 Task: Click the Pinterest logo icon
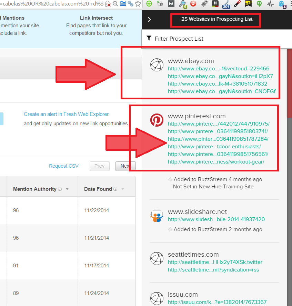coord(157,120)
